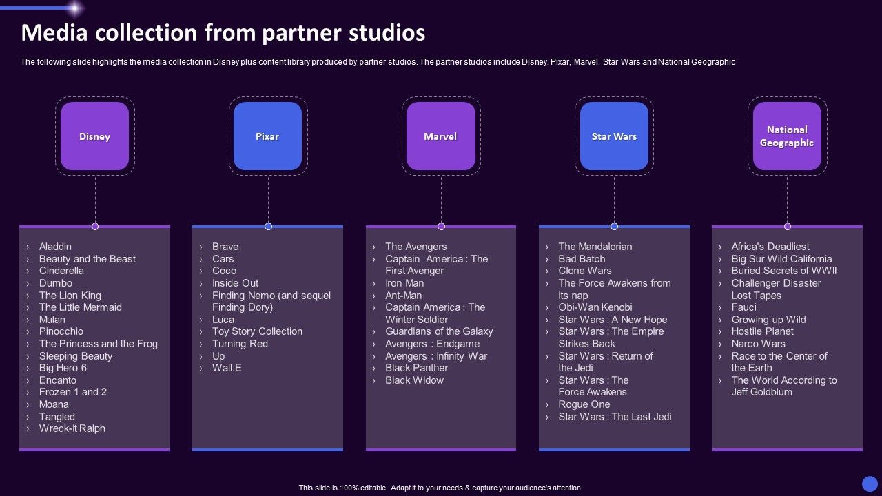Click 'Narco Wars' entry
The image size is (882, 496).
click(x=759, y=344)
